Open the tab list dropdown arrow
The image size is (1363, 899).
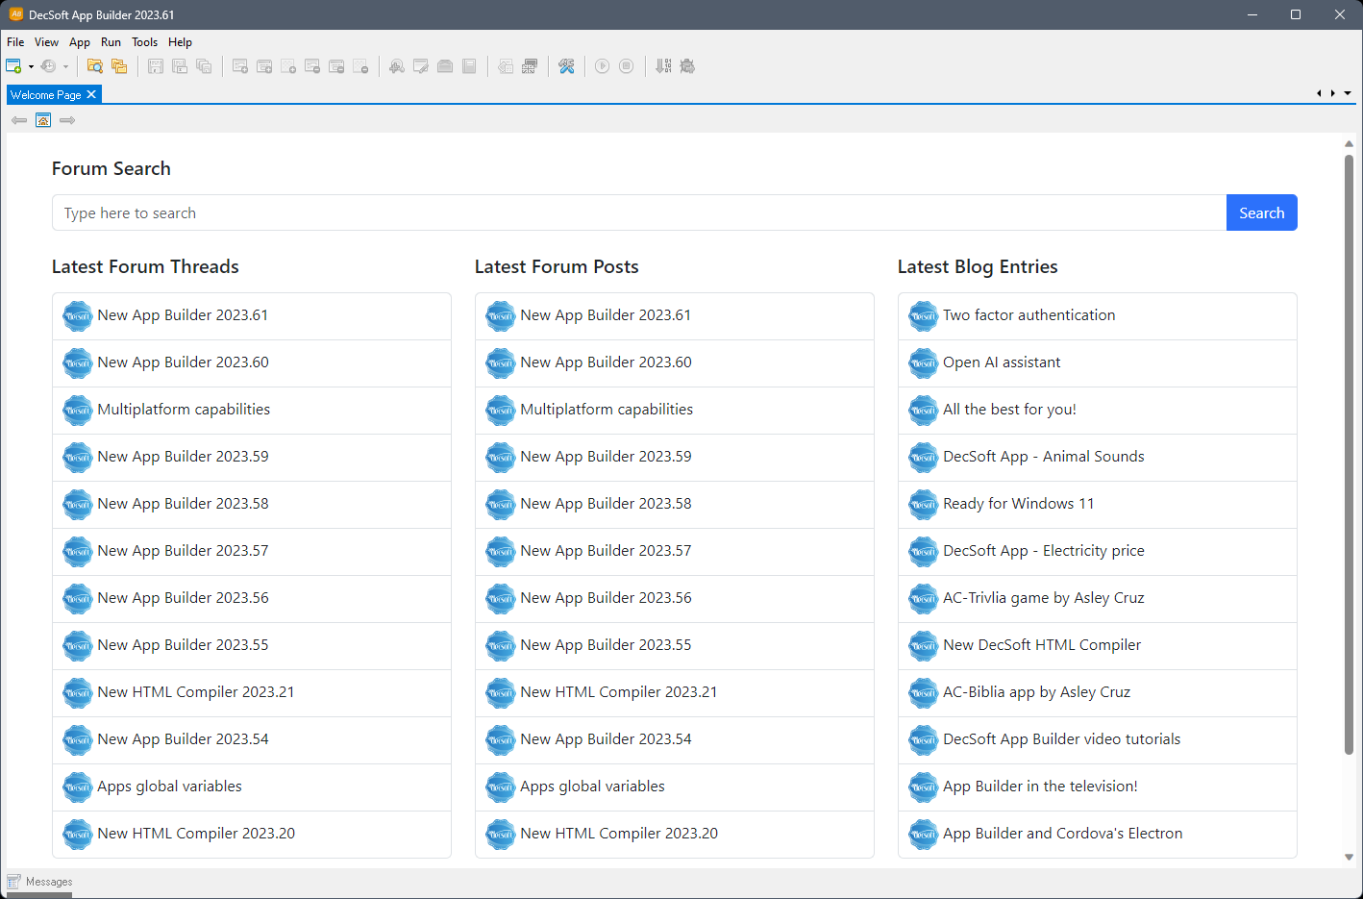1348,93
